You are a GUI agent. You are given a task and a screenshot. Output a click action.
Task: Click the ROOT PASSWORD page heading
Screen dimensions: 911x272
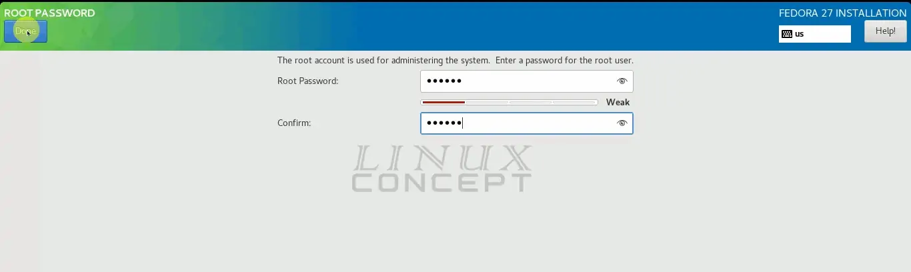[x=49, y=13]
